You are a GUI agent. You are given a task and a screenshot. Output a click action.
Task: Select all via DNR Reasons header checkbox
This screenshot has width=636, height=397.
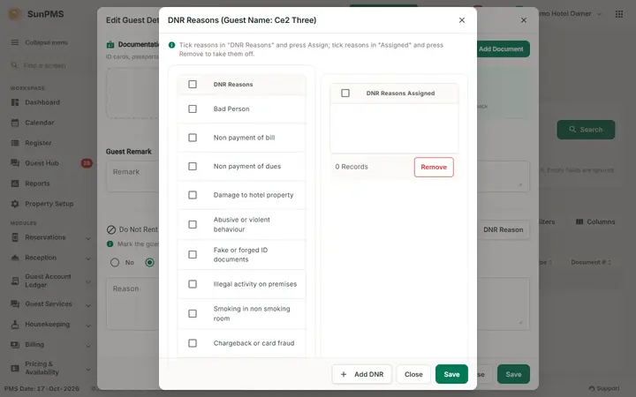click(193, 85)
